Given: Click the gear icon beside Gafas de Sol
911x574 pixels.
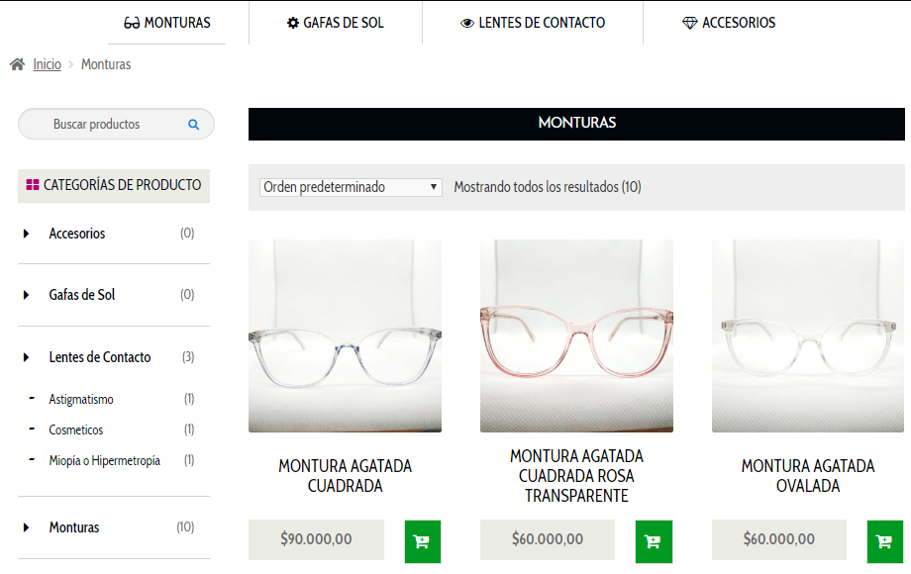Looking at the screenshot, I should pos(293,23).
